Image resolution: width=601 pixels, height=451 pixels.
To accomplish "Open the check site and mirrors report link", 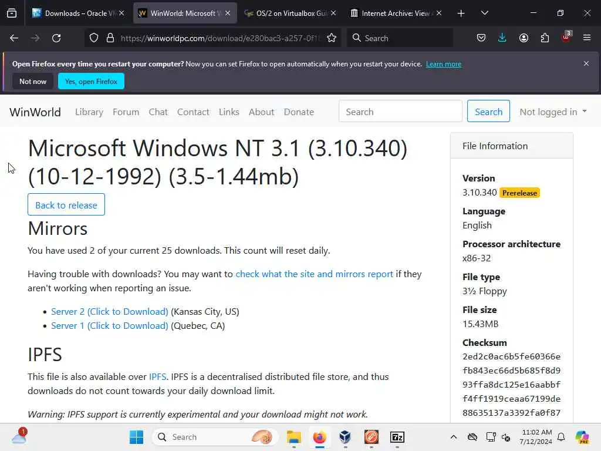I will [315, 274].
